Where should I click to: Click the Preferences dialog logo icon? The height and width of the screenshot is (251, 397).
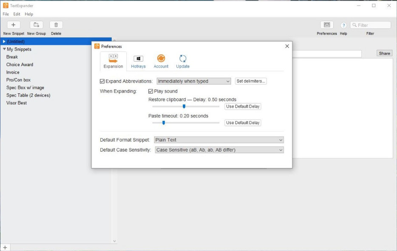[x=97, y=46]
